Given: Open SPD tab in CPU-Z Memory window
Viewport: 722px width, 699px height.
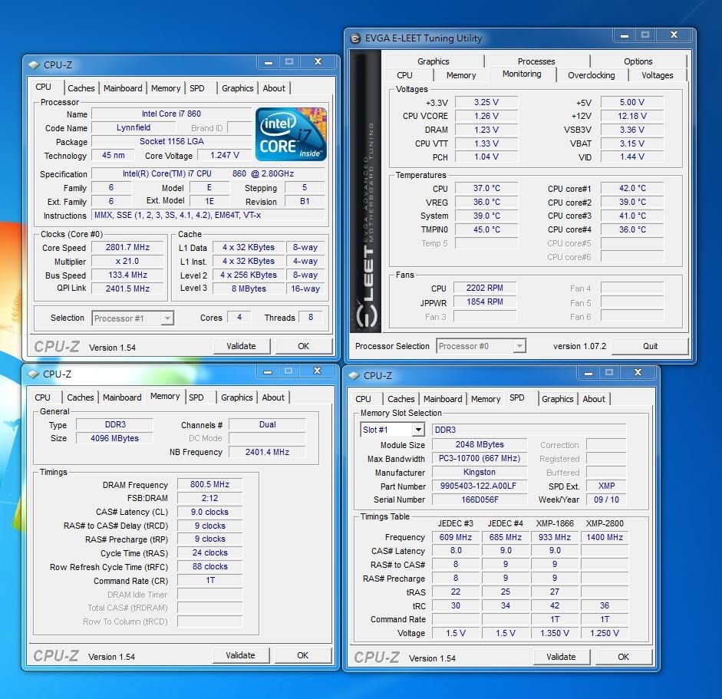Looking at the screenshot, I should (x=196, y=397).
